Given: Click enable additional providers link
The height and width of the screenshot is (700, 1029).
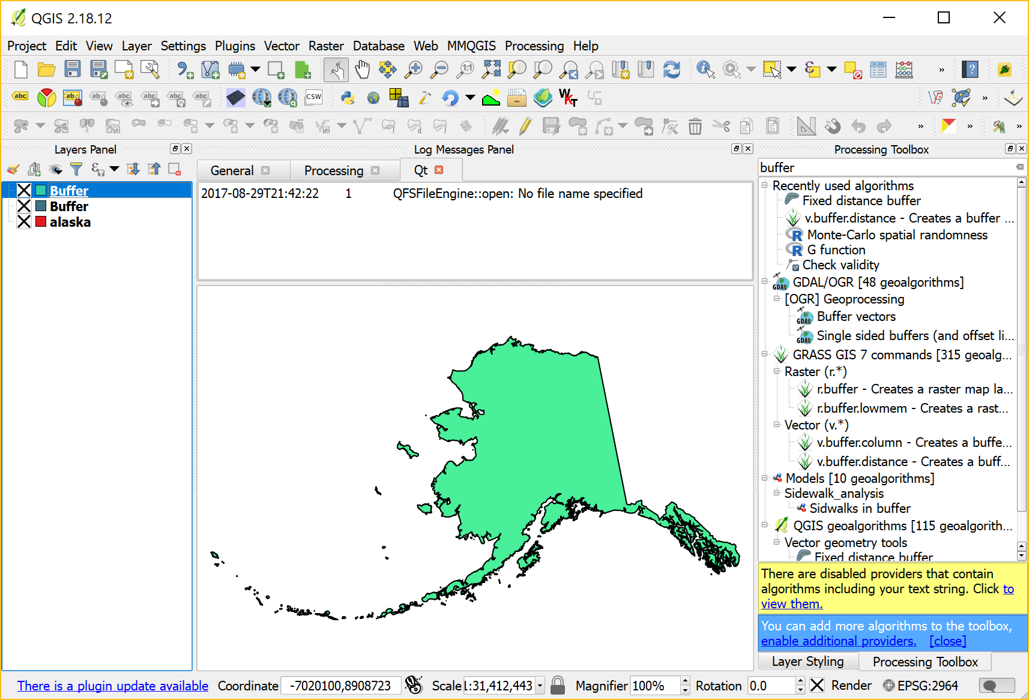Looking at the screenshot, I should 838,641.
